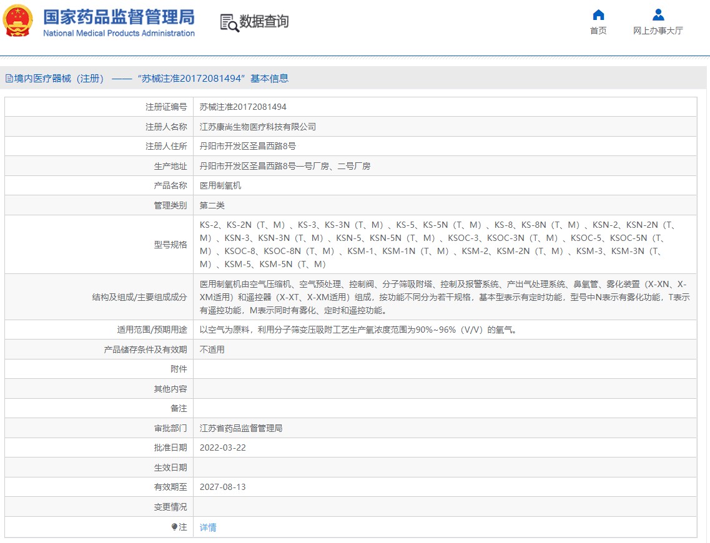This screenshot has width=710, height=543.
Task: Select registration number 苏械注准20172081494 in the table
Action: [243, 107]
